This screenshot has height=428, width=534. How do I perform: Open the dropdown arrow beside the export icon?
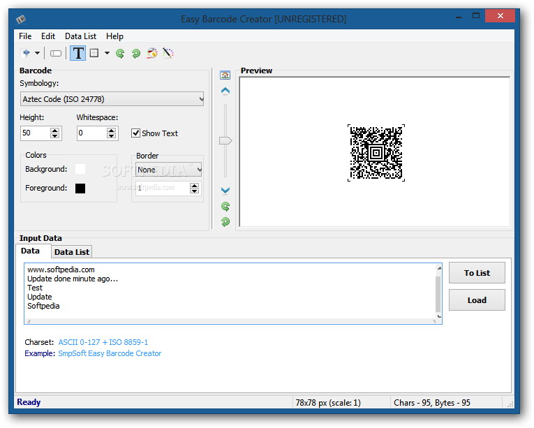click(x=38, y=53)
